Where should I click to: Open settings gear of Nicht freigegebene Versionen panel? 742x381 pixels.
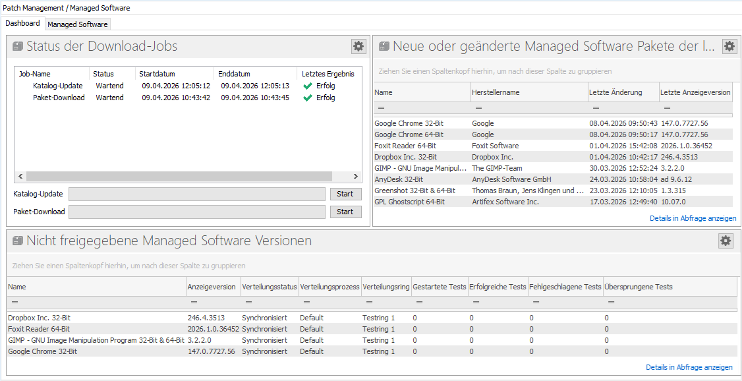(726, 241)
